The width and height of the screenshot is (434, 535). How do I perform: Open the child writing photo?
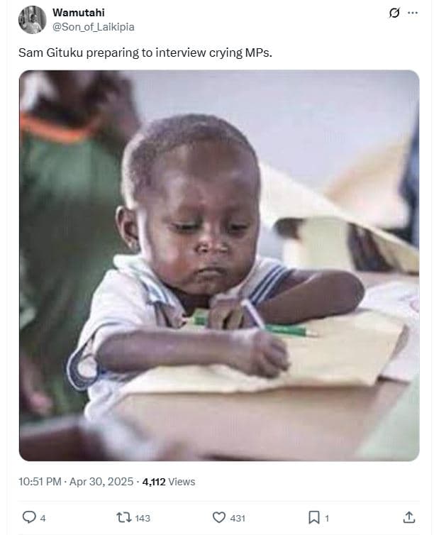coord(219,265)
